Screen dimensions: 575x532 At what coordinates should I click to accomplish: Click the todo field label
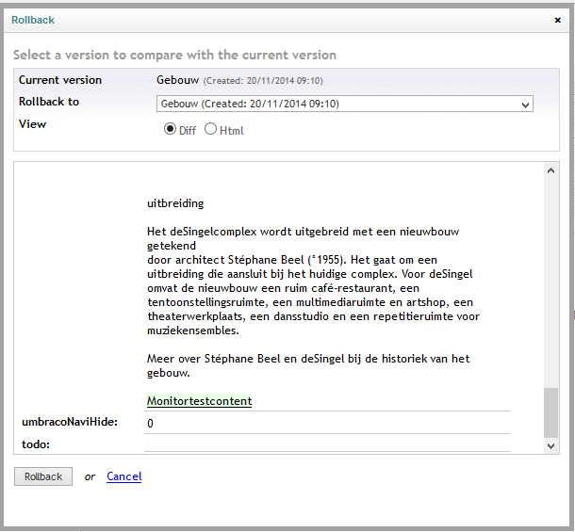point(36,444)
